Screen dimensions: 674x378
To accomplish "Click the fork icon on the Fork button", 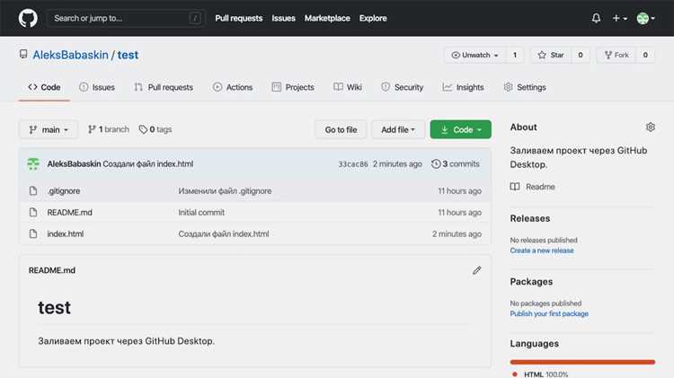I will pos(607,55).
